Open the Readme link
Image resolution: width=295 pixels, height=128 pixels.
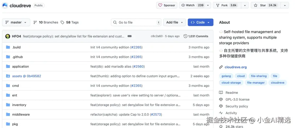[x=232, y=93]
